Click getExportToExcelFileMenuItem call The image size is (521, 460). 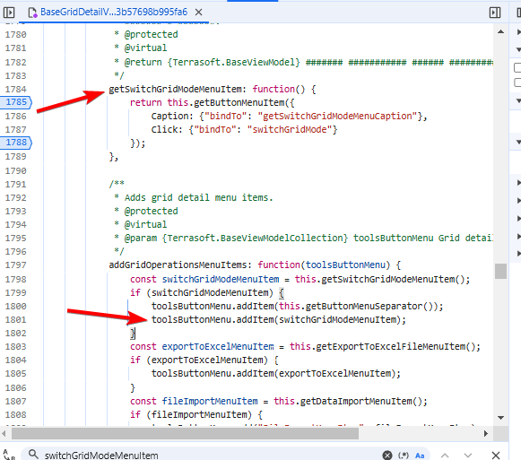click(390, 347)
